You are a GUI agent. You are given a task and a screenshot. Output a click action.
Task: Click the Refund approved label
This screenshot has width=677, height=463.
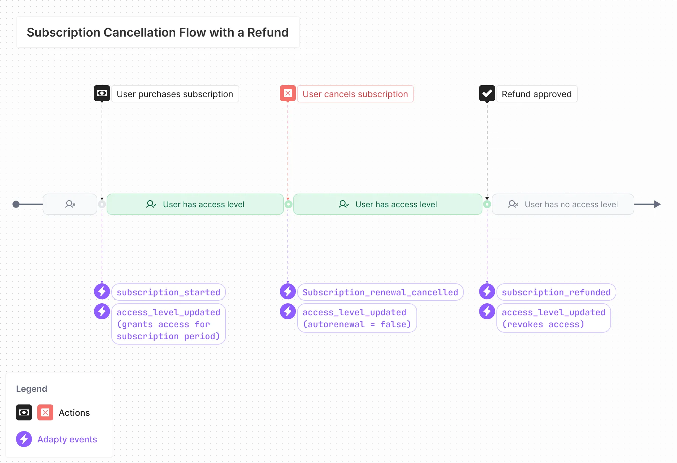point(537,94)
